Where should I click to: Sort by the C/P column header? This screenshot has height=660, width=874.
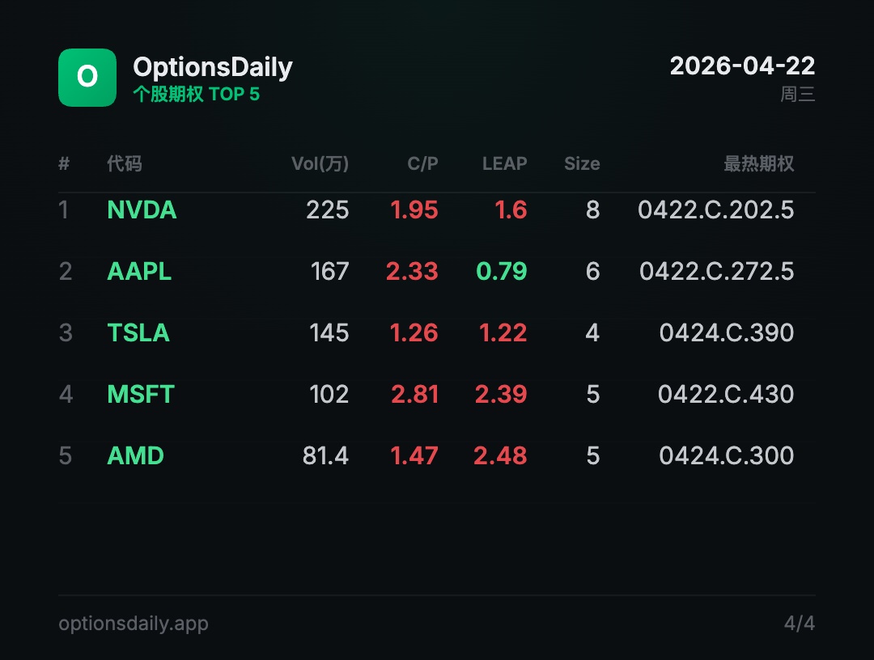[x=422, y=163]
